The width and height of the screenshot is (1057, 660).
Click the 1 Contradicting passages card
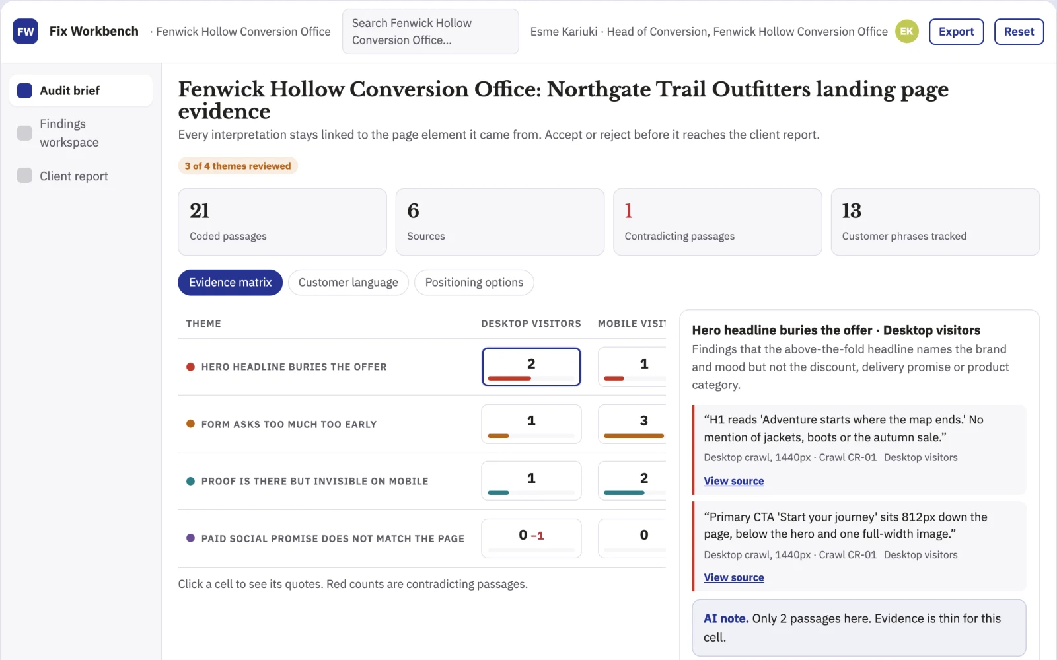(717, 222)
